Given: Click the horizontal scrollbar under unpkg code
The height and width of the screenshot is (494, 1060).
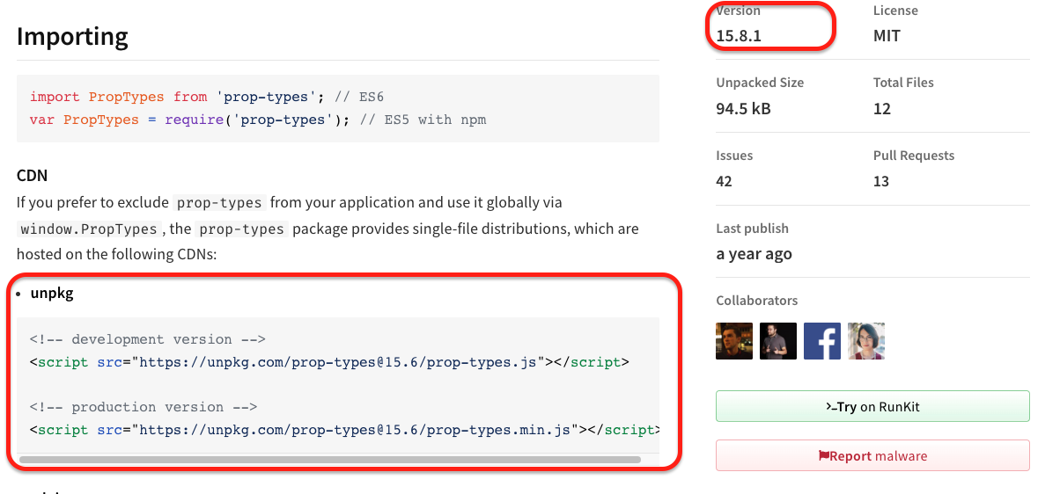Looking at the screenshot, I should pos(330,459).
